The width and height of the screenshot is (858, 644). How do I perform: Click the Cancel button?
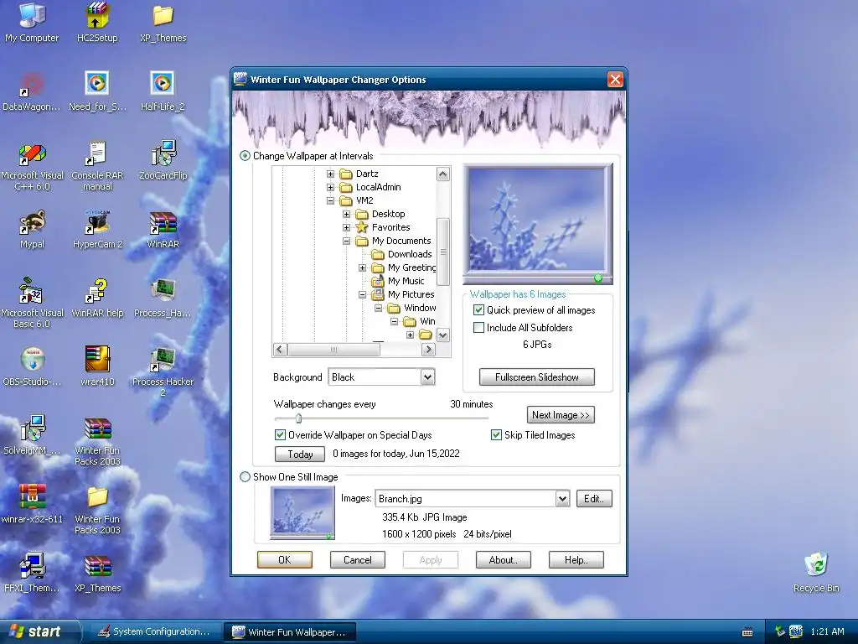point(357,559)
